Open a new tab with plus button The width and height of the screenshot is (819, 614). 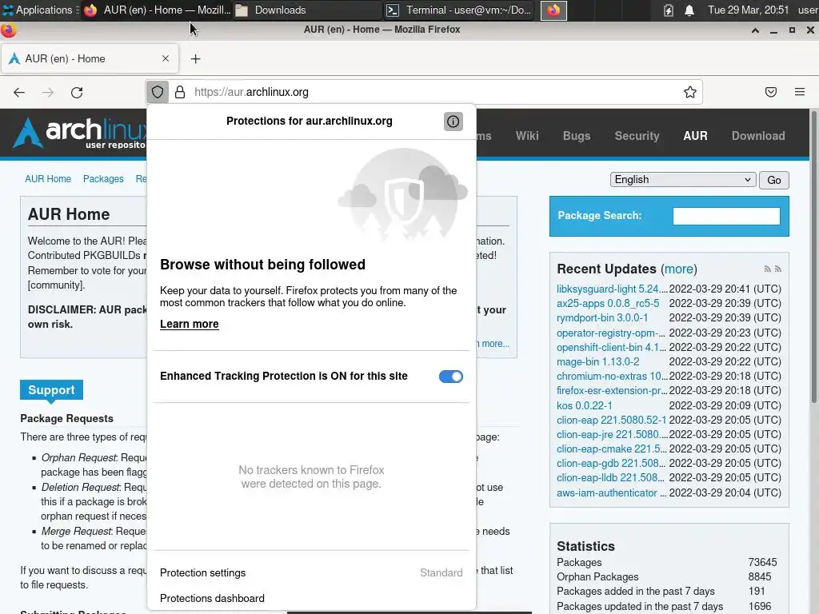click(x=195, y=59)
